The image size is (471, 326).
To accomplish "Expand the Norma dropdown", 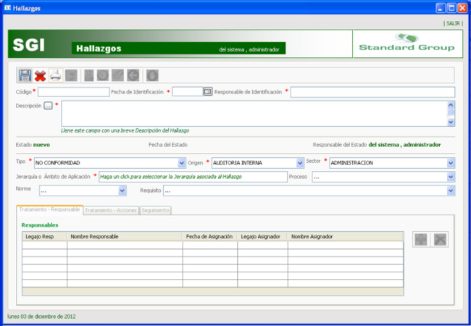I will point(122,191).
